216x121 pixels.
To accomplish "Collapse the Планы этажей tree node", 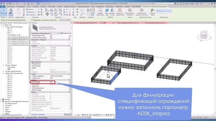I will [x=3, y=27].
